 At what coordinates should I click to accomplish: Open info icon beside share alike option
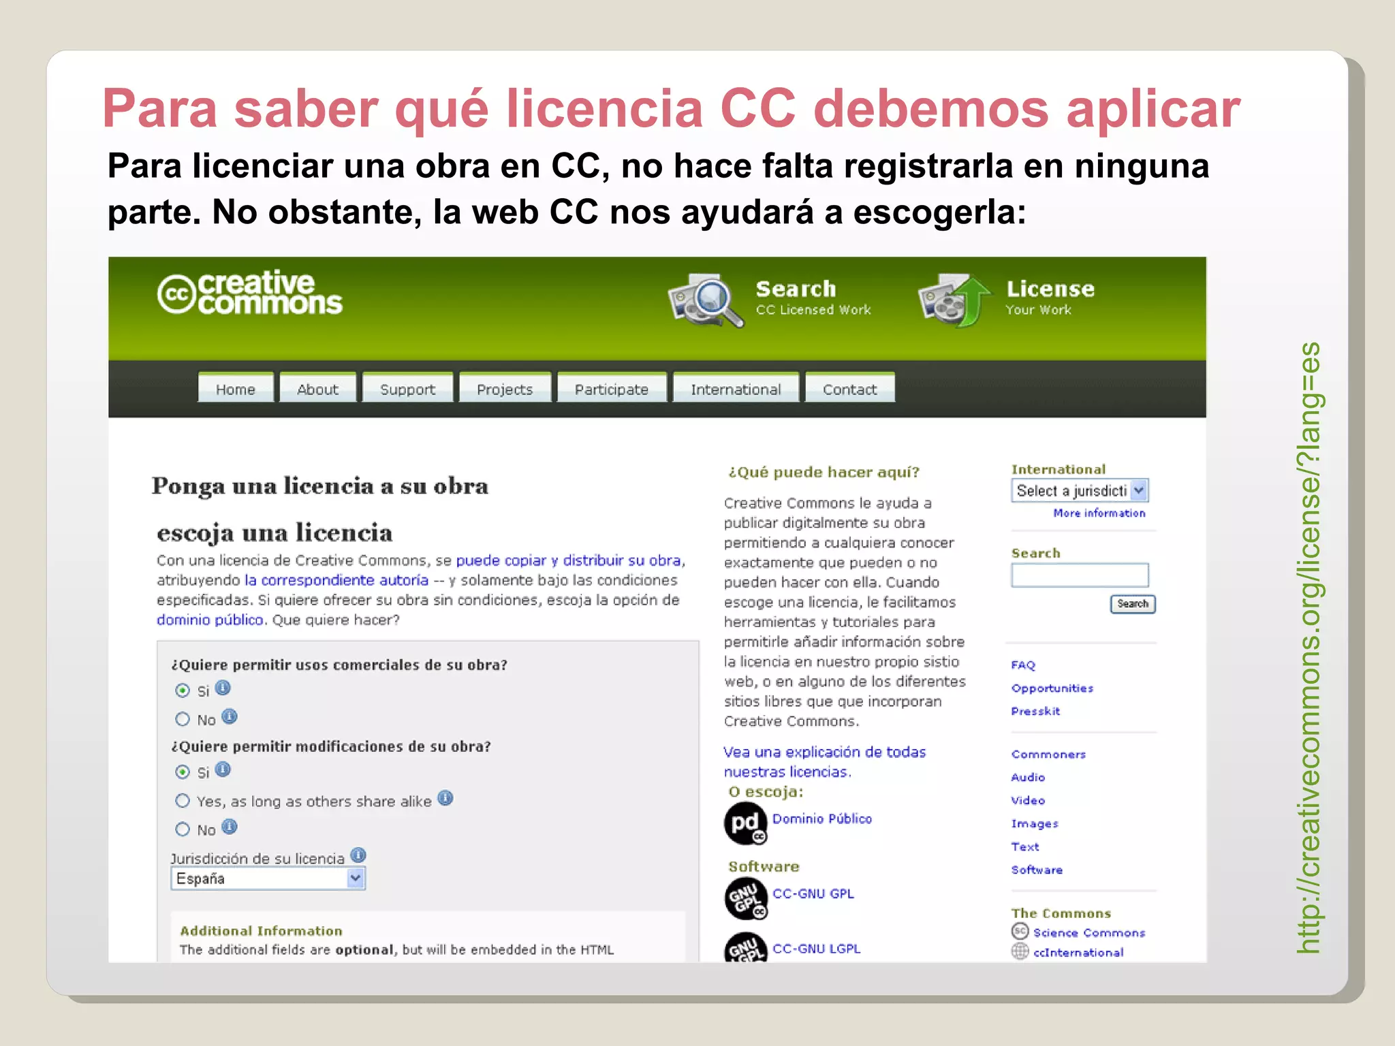(x=445, y=798)
